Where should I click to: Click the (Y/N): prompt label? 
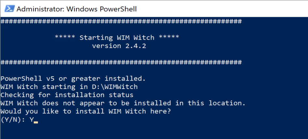[13, 120]
